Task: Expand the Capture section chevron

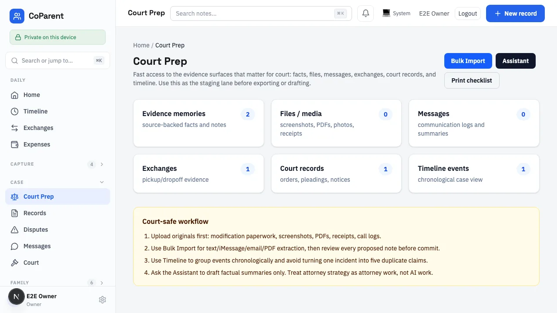Action: pyautogui.click(x=102, y=164)
